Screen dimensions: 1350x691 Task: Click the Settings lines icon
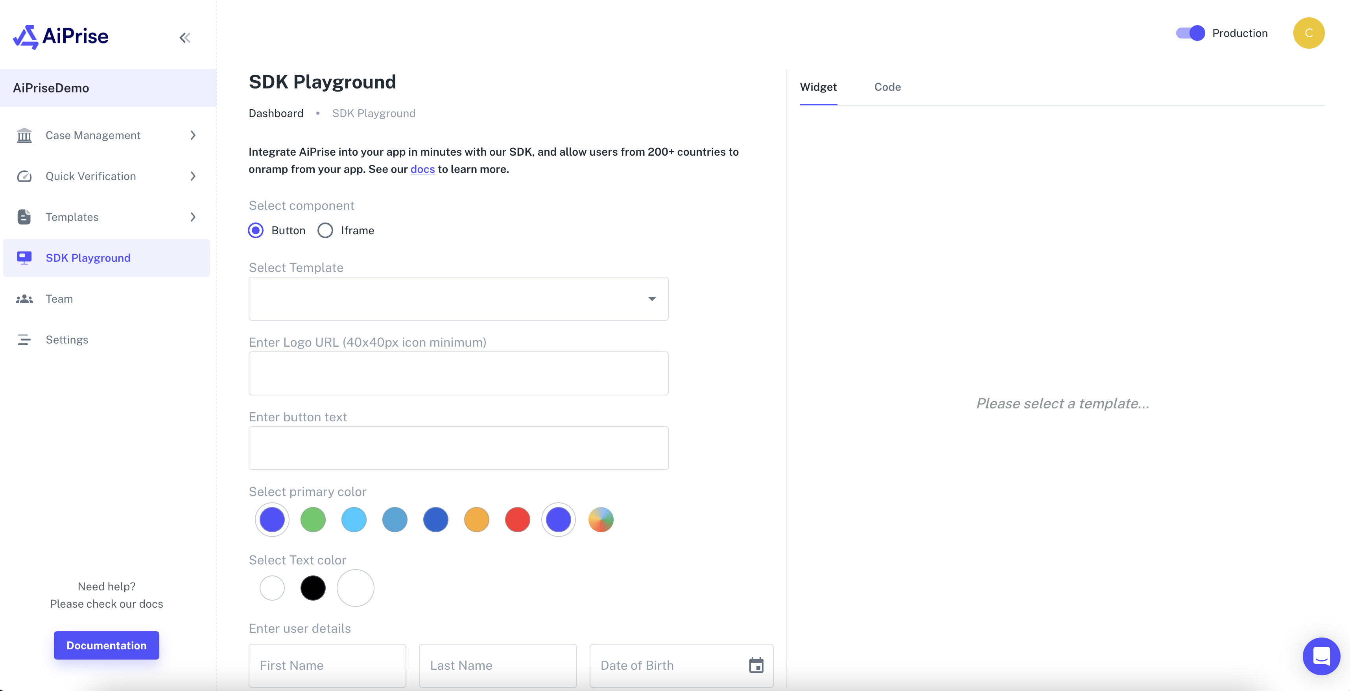click(24, 340)
